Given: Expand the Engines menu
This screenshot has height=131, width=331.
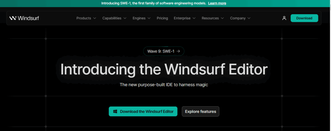Looking at the screenshot, I should [x=141, y=18].
